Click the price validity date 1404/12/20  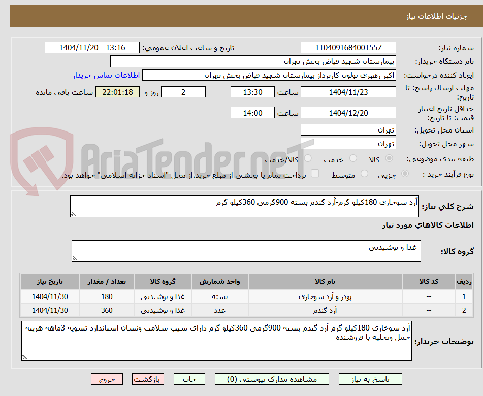click(x=348, y=113)
